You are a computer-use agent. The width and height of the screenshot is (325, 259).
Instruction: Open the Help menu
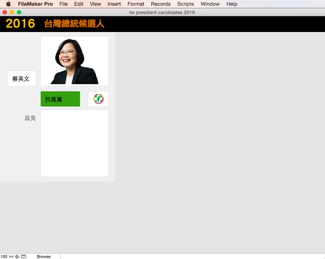tap(232, 4)
